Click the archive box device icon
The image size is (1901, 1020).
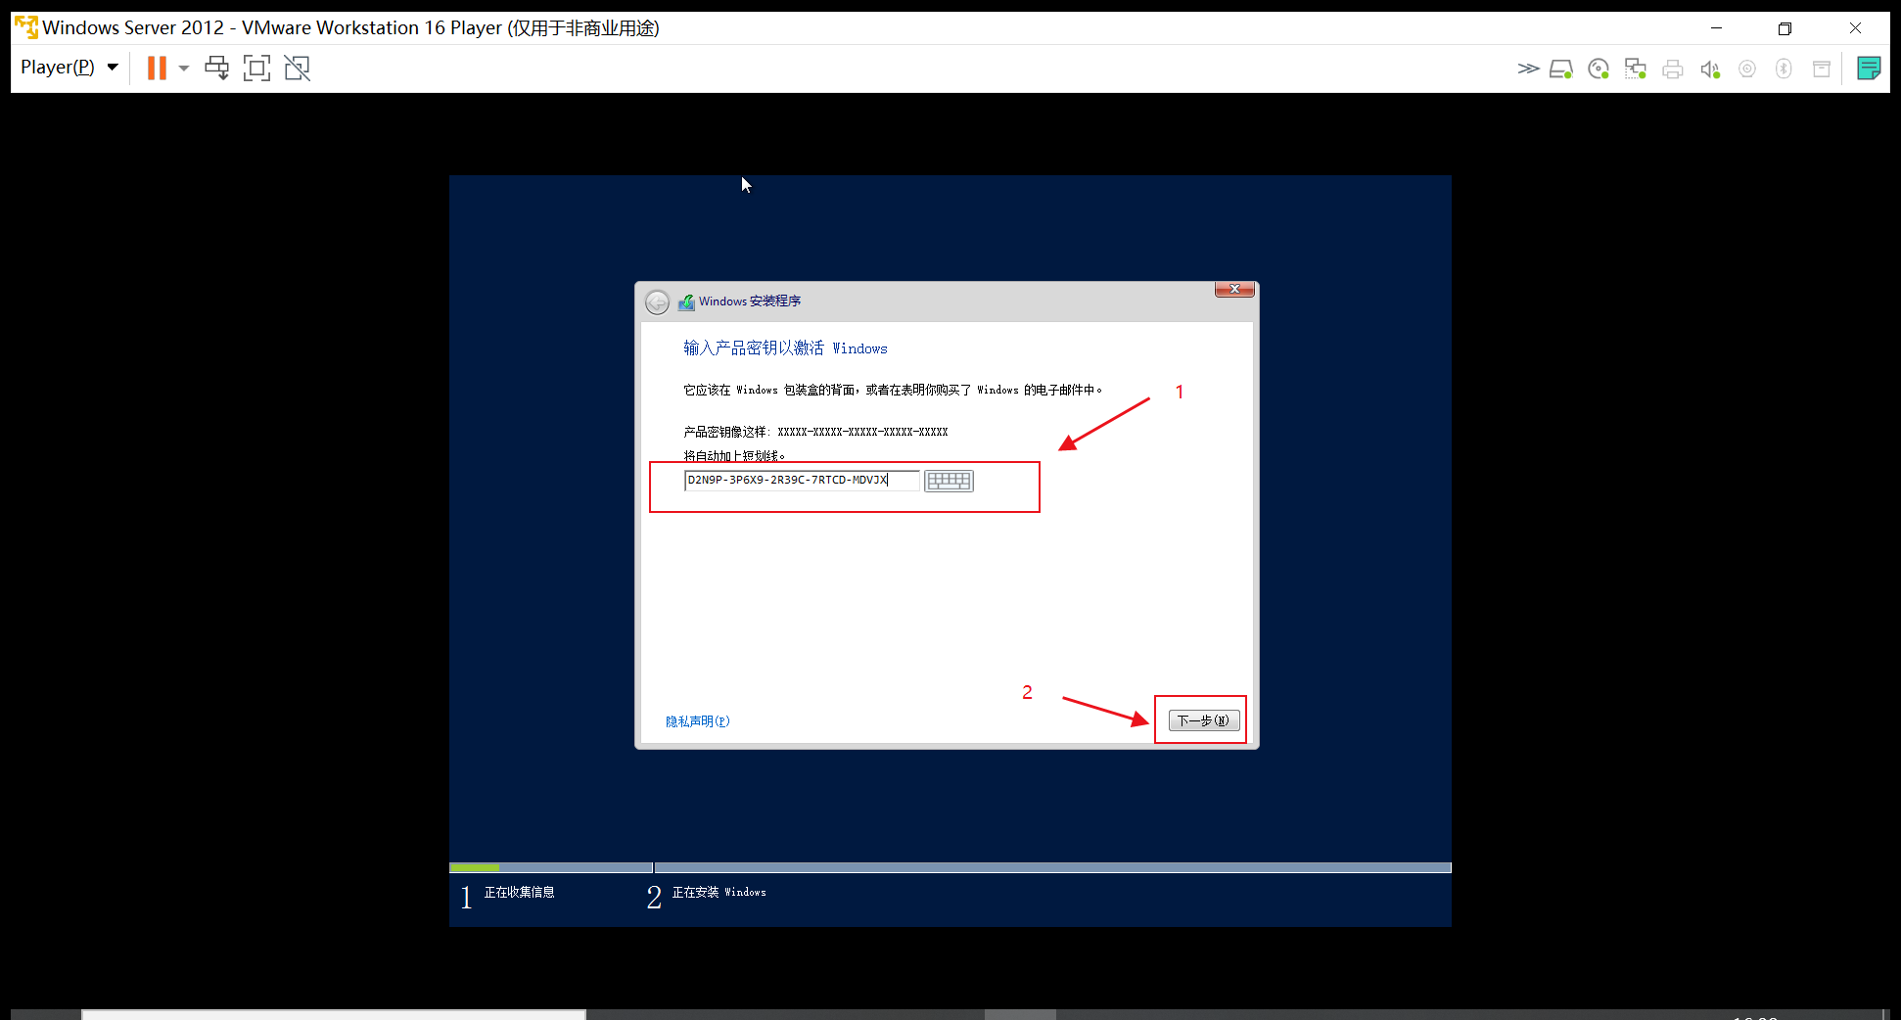point(1822,69)
